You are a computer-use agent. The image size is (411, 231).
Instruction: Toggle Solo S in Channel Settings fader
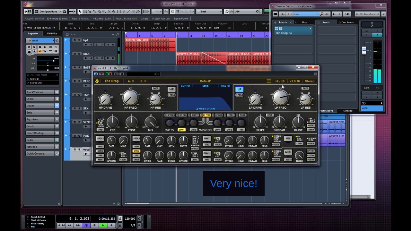pos(377,31)
